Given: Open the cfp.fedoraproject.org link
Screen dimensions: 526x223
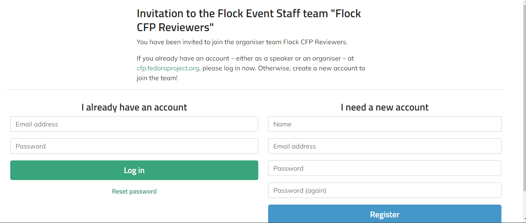Looking at the screenshot, I should click(x=168, y=68).
